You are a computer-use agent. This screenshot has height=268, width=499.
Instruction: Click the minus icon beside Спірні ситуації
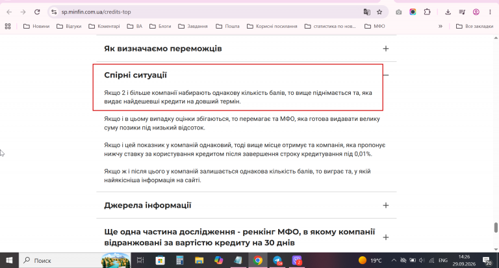click(386, 75)
